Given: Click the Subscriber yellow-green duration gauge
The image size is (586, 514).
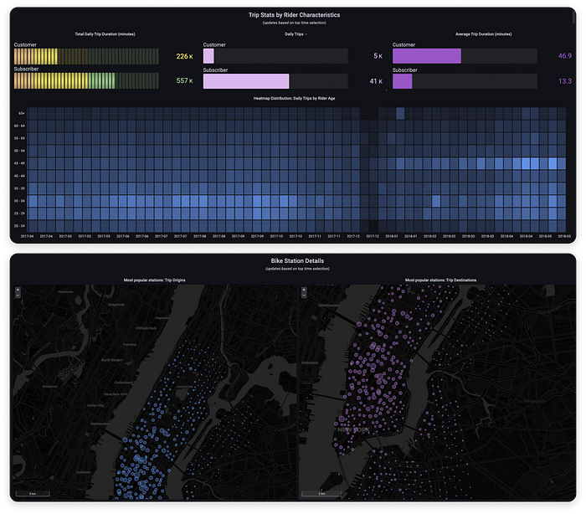Looking at the screenshot, I should click(x=86, y=80).
